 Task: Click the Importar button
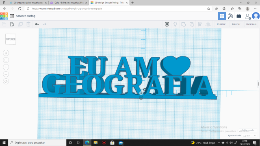point(221,24)
